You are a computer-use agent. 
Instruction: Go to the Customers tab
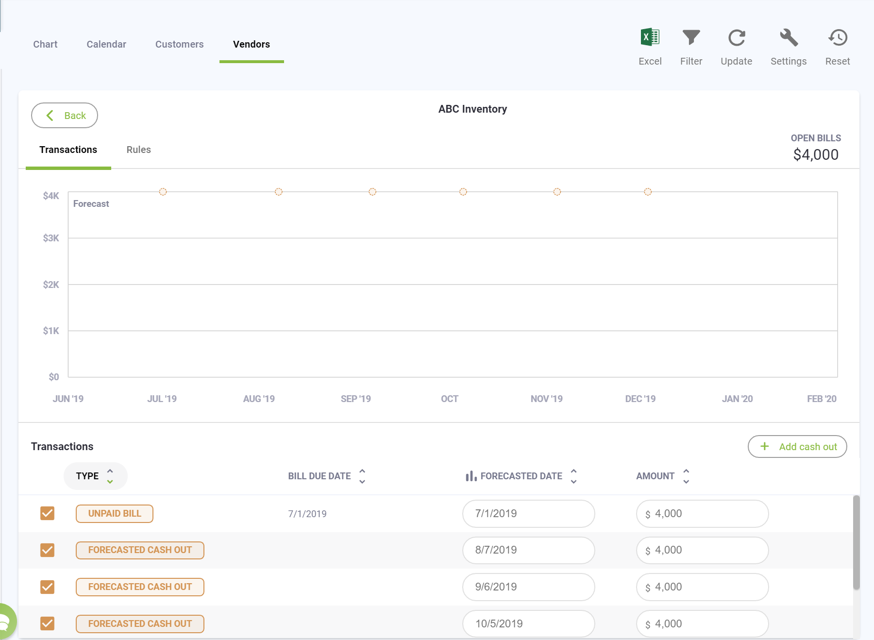tap(179, 44)
